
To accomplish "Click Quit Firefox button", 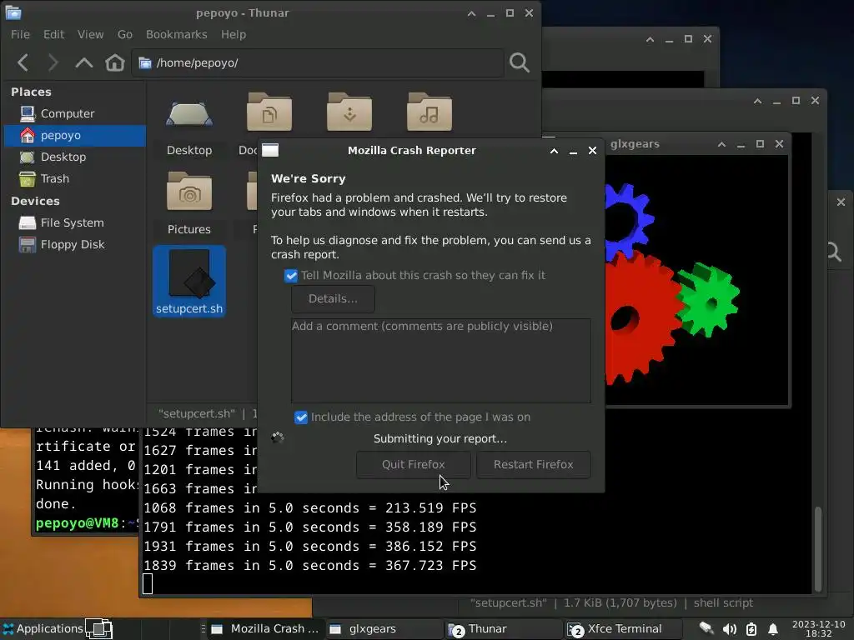I will [413, 465].
